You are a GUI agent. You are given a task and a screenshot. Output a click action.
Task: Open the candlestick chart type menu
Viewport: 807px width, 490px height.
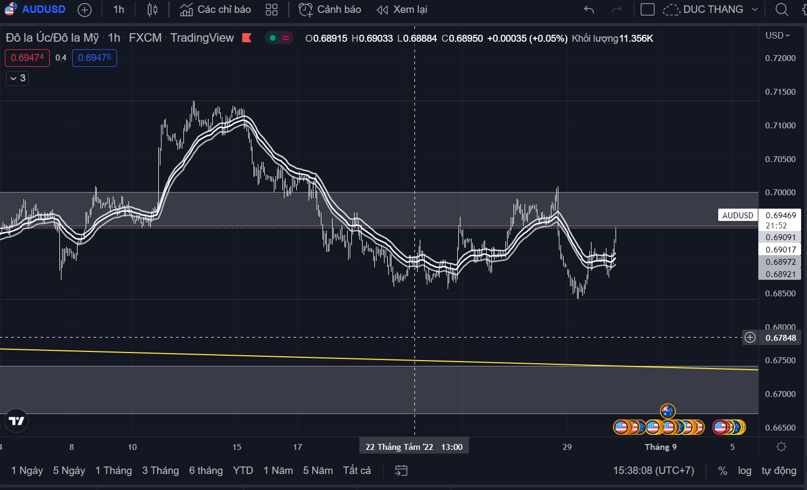pos(152,10)
